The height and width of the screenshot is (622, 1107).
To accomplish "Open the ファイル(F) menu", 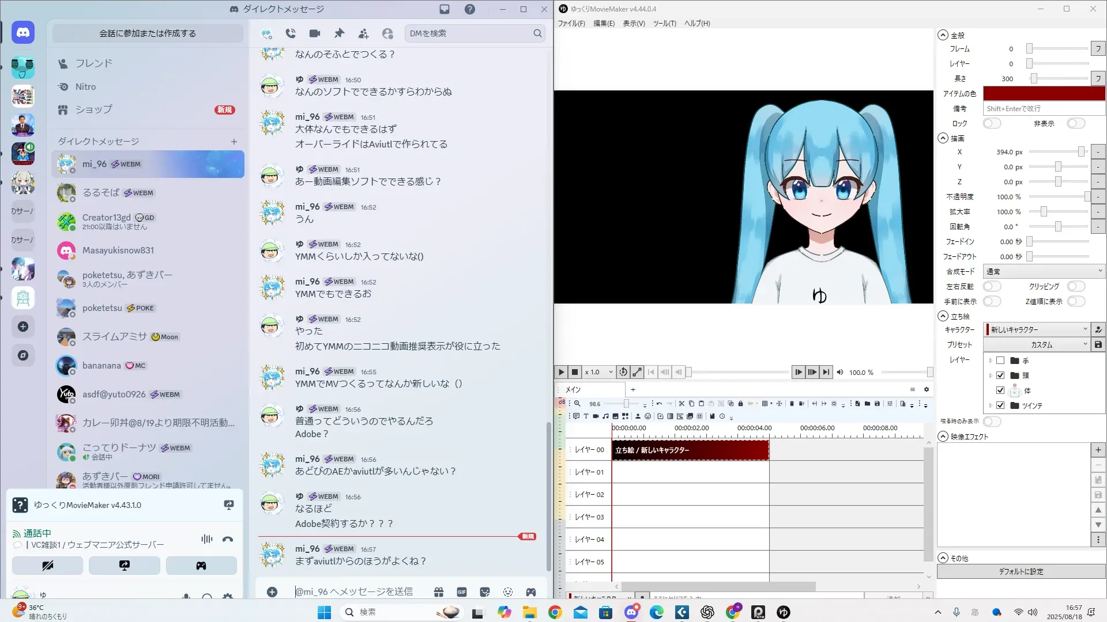I will (x=571, y=24).
